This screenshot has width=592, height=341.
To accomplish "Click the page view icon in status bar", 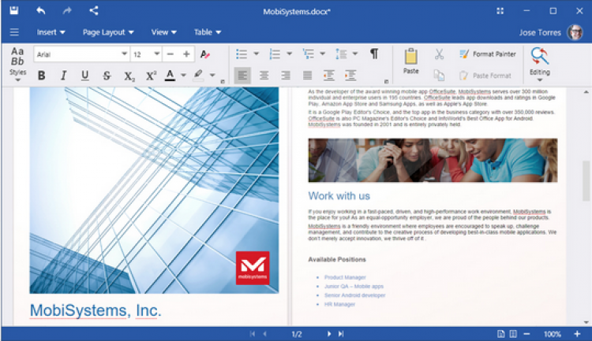I will point(500,334).
